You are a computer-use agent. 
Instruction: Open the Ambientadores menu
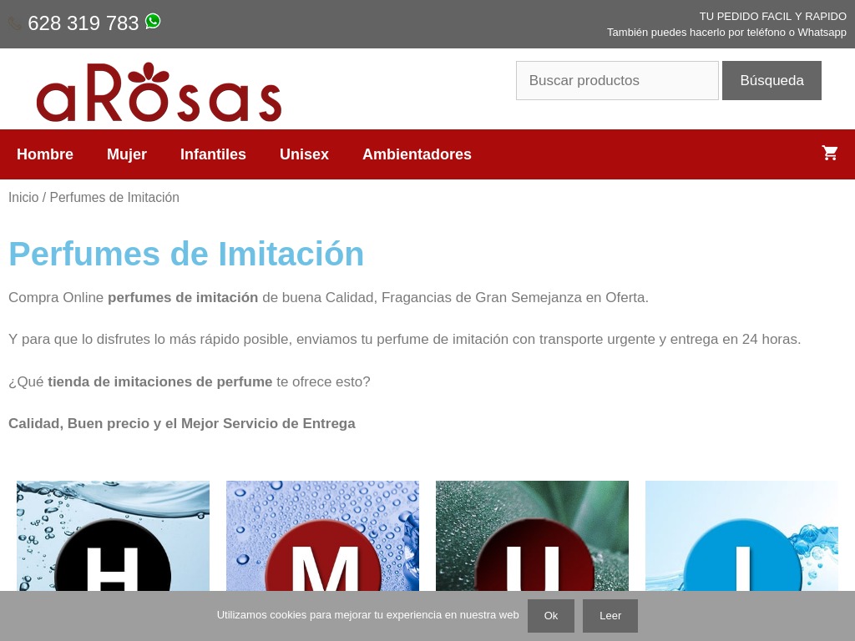click(417, 154)
